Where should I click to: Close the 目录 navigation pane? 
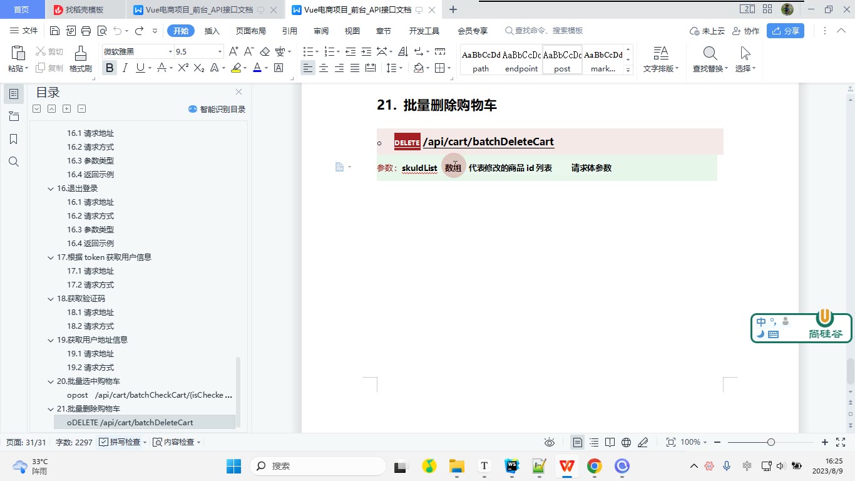[238, 92]
